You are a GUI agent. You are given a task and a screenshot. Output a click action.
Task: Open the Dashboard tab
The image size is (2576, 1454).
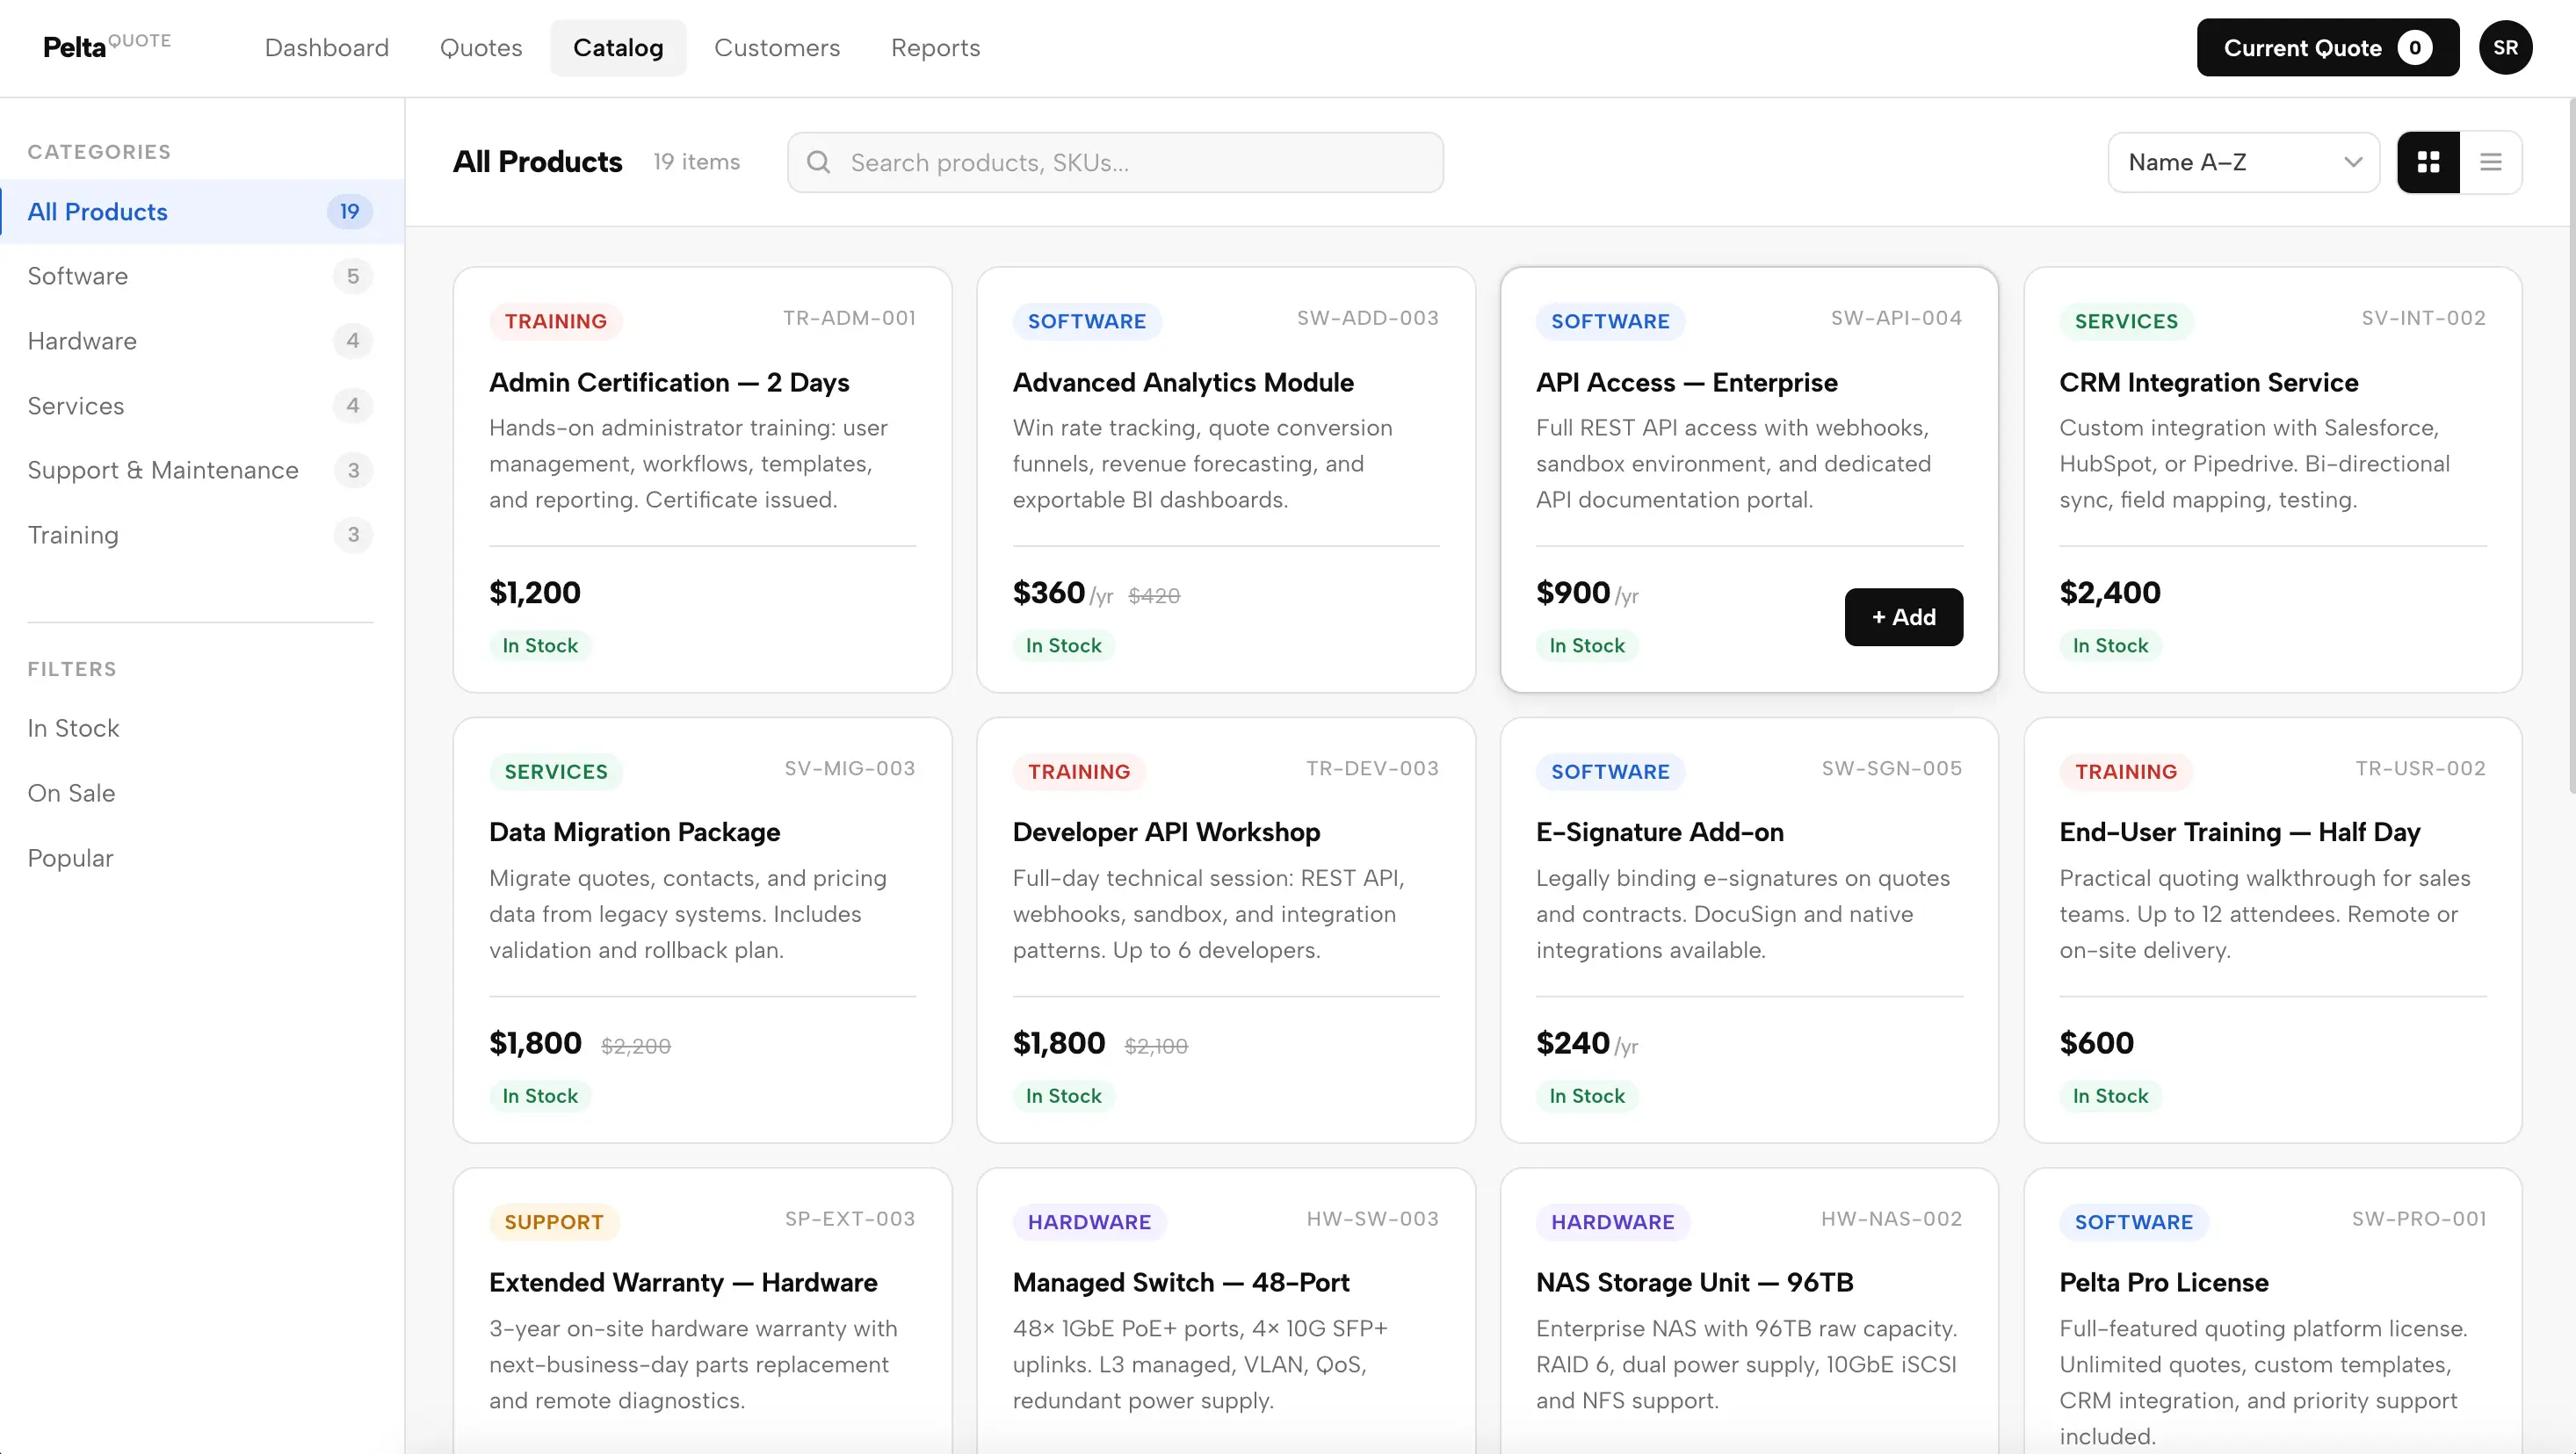326,48
